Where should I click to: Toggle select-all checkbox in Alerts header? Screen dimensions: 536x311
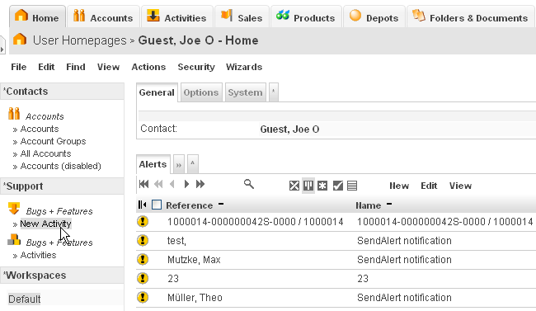(157, 205)
